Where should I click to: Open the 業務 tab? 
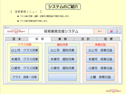[62, 39]
